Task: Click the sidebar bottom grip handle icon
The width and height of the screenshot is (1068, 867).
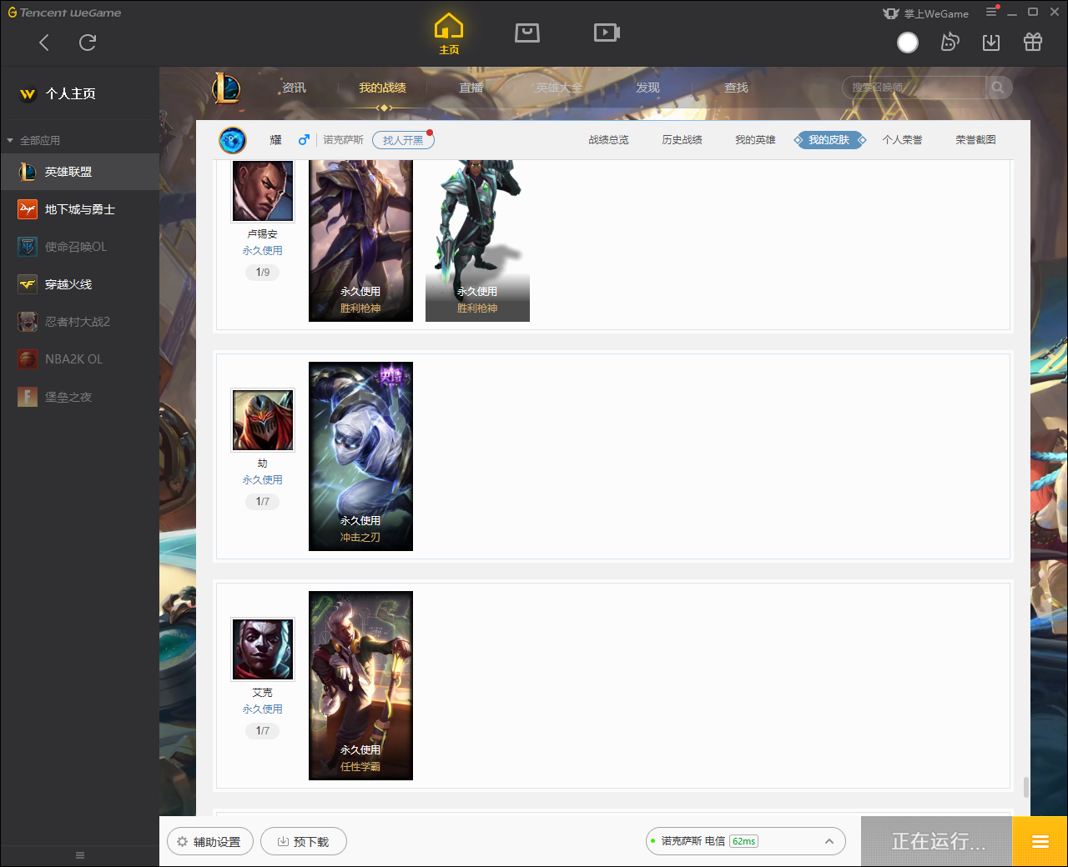Action: click(x=80, y=855)
